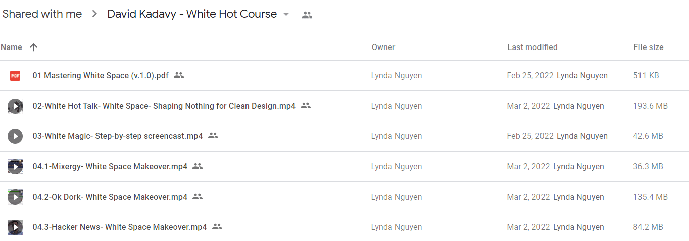This screenshot has width=689, height=241.
Task: Sort by File size column header
Action: coord(649,47)
